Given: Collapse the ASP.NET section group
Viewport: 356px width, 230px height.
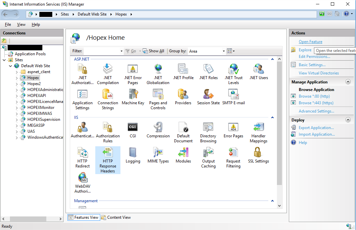Looking at the screenshot, I should pyautogui.click(x=272, y=59).
